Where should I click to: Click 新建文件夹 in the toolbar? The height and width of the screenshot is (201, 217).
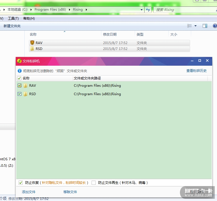point(12,26)
